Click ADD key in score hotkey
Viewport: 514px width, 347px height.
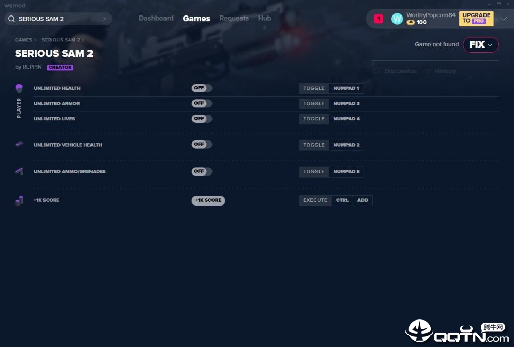click(x=362, y=200)
